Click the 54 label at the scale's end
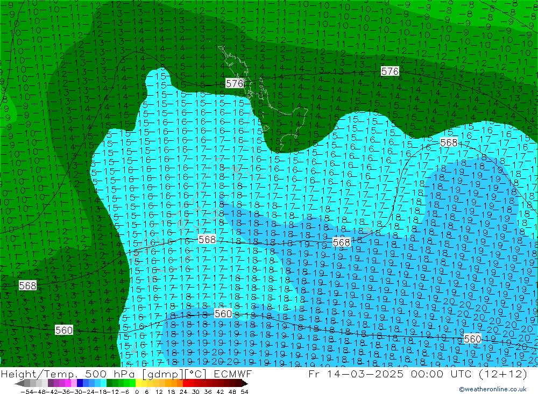Screen dimensions: 538x394 click(x=244, y=391)
